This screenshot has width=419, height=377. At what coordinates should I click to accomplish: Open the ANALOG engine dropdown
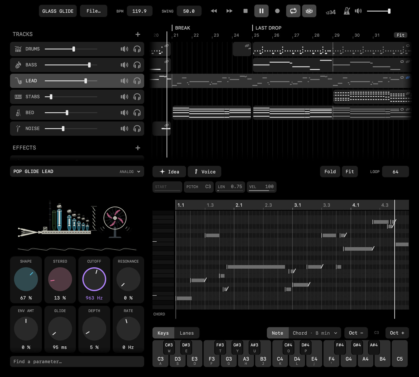(130, 172)
